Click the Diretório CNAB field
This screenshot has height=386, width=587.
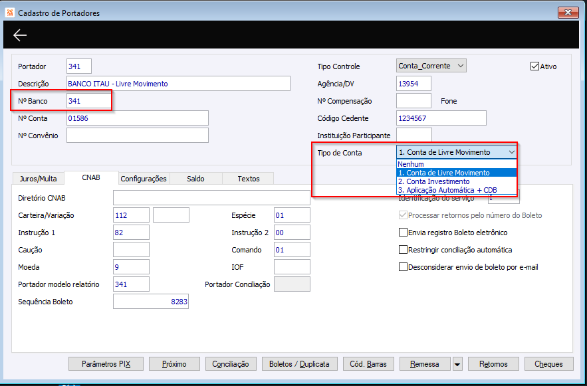pos(211,198)
